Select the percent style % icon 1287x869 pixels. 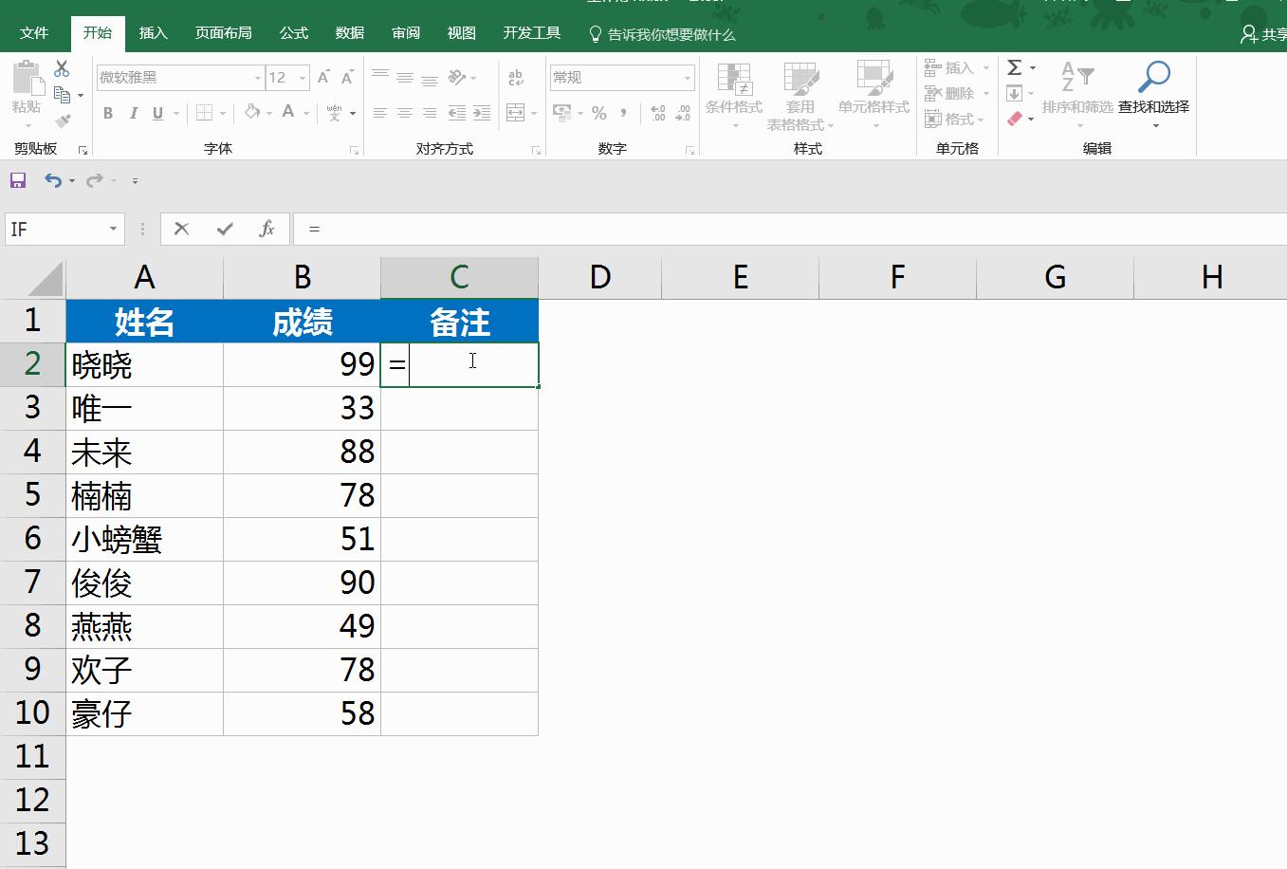point(598,113)
